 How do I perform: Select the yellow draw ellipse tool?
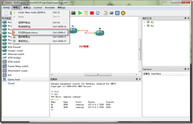point(123,13)
